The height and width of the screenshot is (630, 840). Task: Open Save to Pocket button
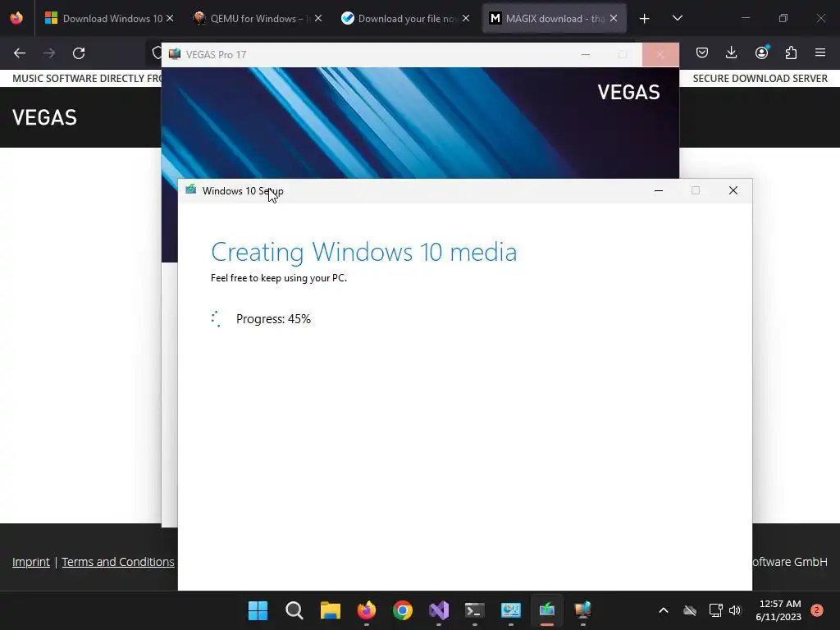702,52
